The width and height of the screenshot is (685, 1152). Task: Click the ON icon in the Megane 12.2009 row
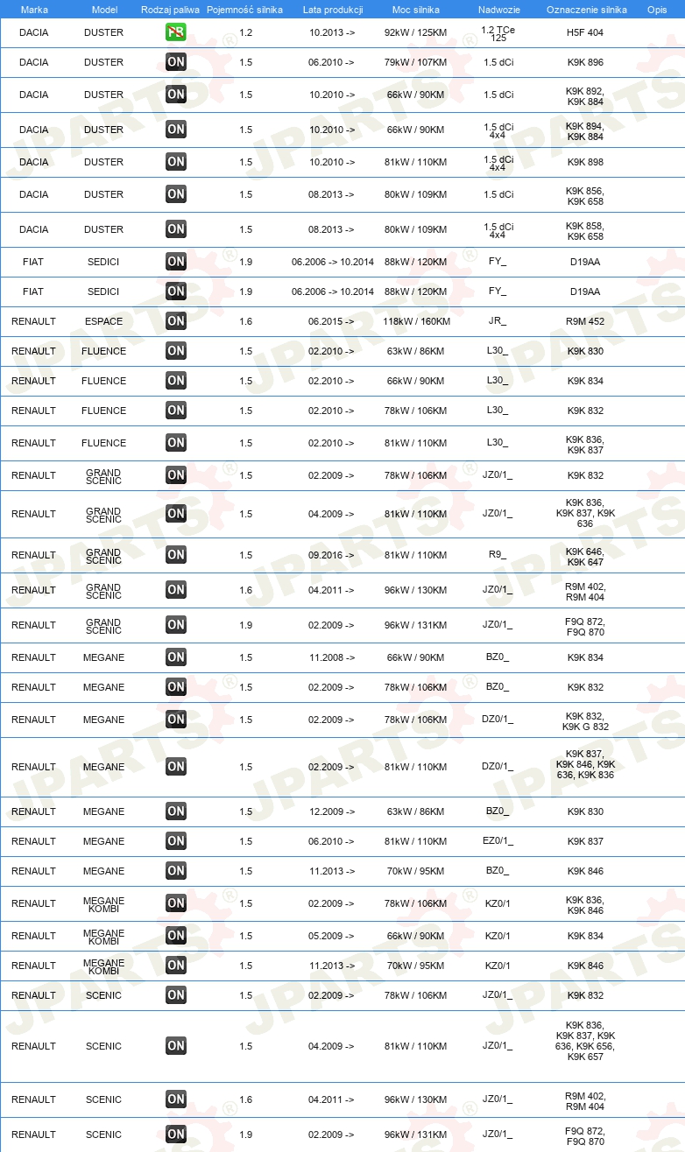click(x=176, y=811)
